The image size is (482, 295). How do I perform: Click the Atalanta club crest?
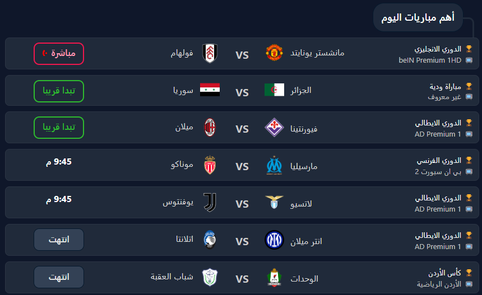click(210, 240)
